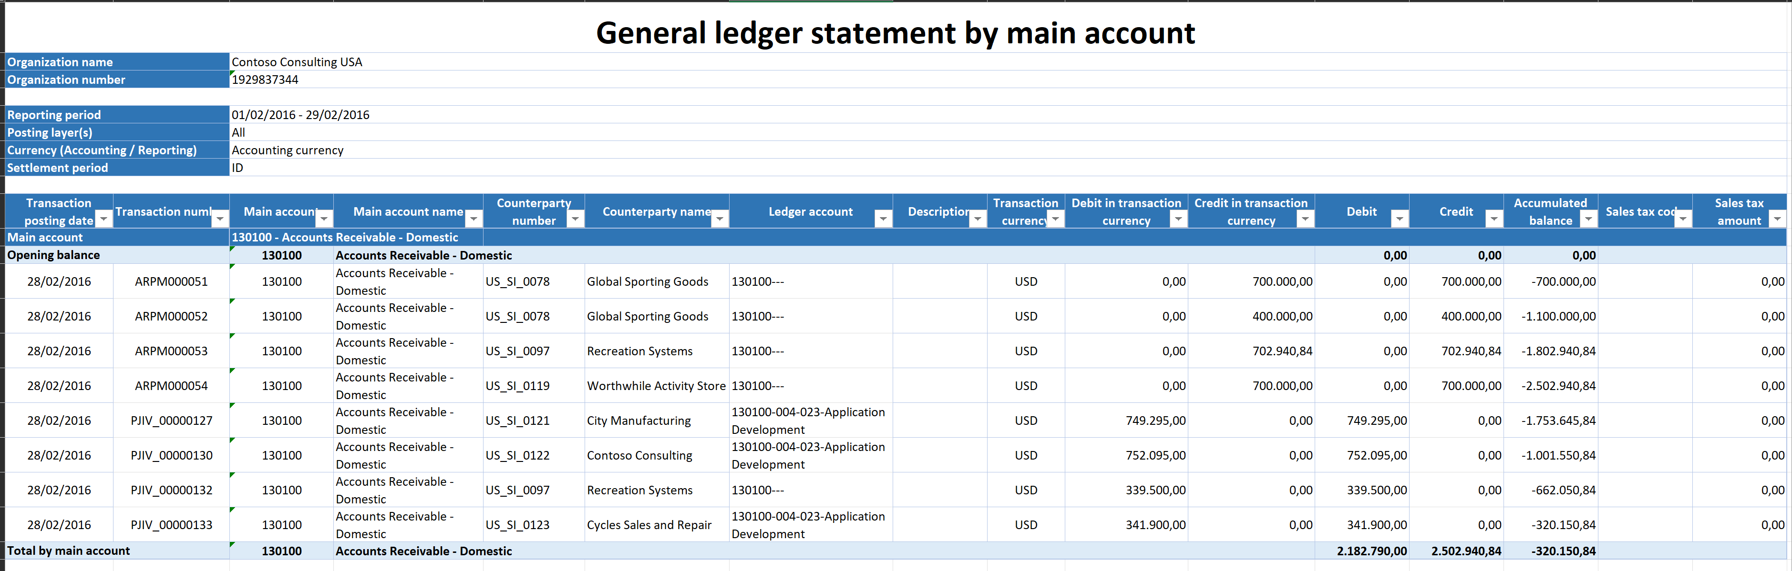Open the Debit column filter dropdown
Image resolution: width=1792 pixels, height=571 pixels.
1400,220
